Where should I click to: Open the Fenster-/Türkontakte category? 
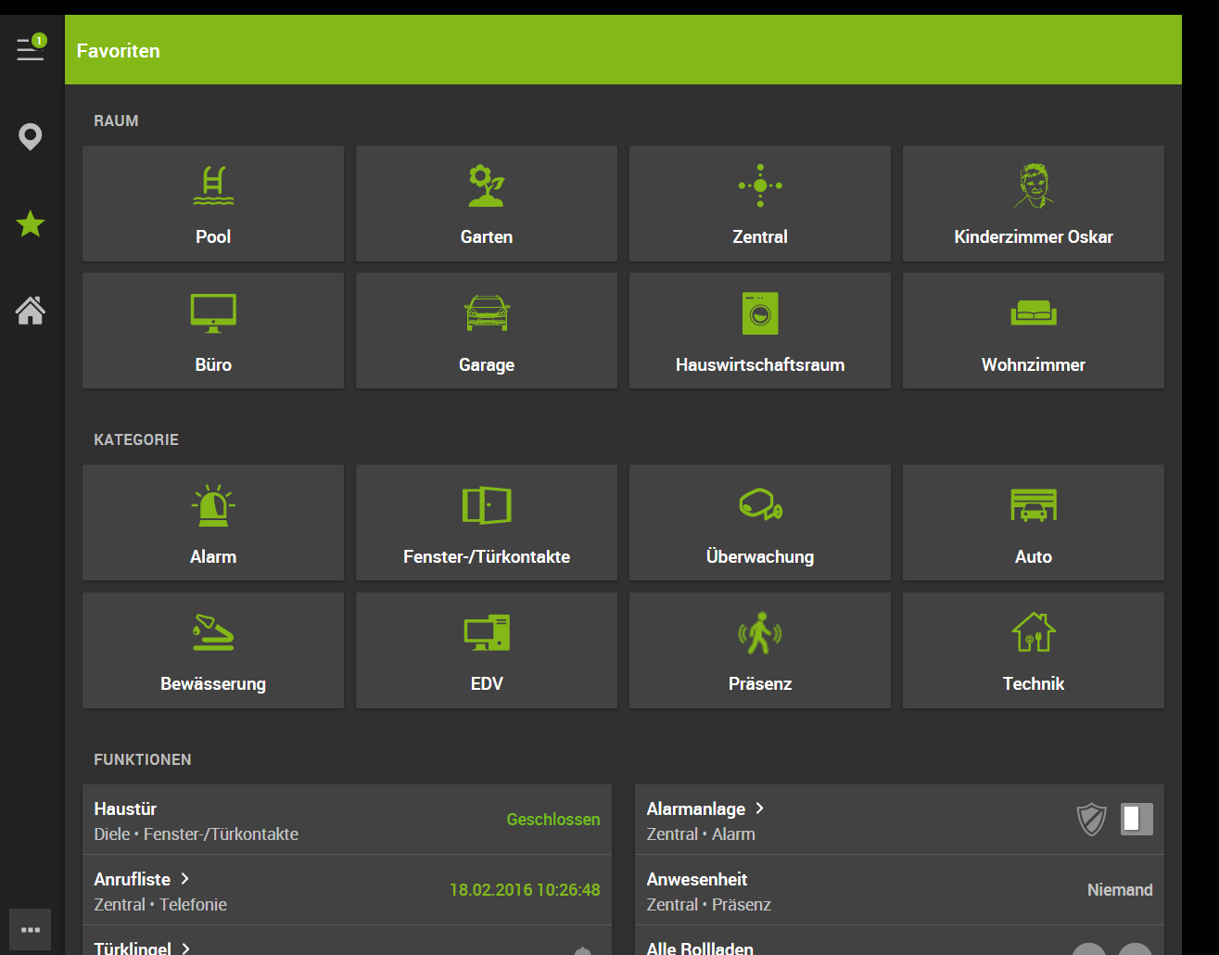487,523
